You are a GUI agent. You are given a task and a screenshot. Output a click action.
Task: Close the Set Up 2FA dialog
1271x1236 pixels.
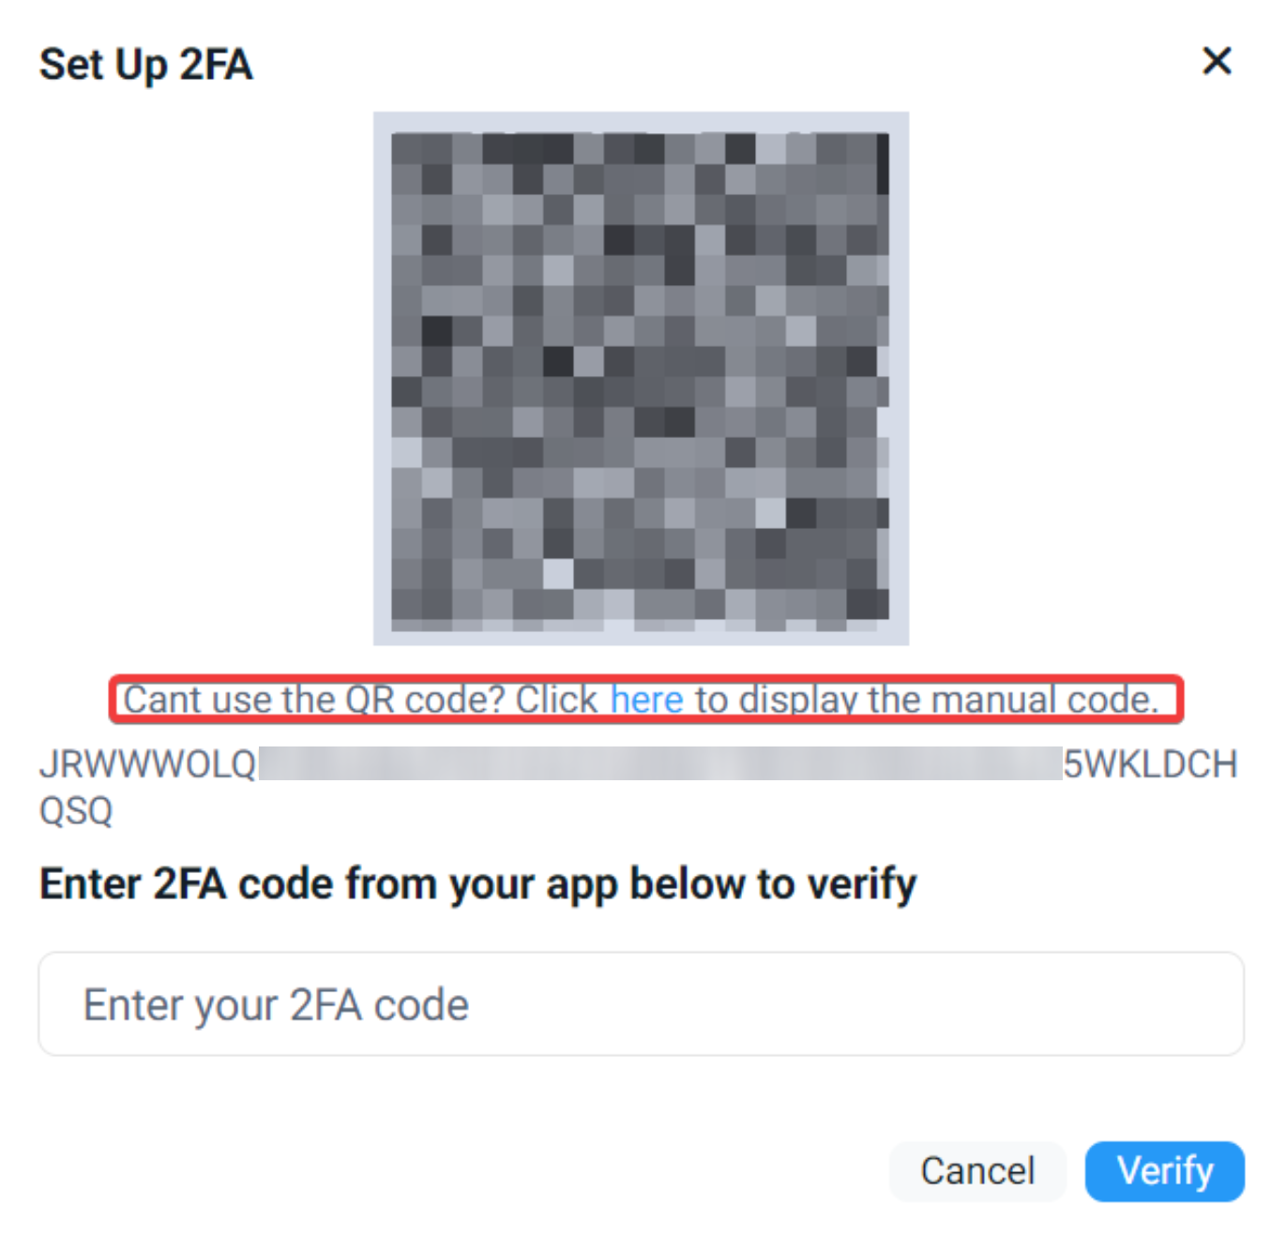(1216, 62)
